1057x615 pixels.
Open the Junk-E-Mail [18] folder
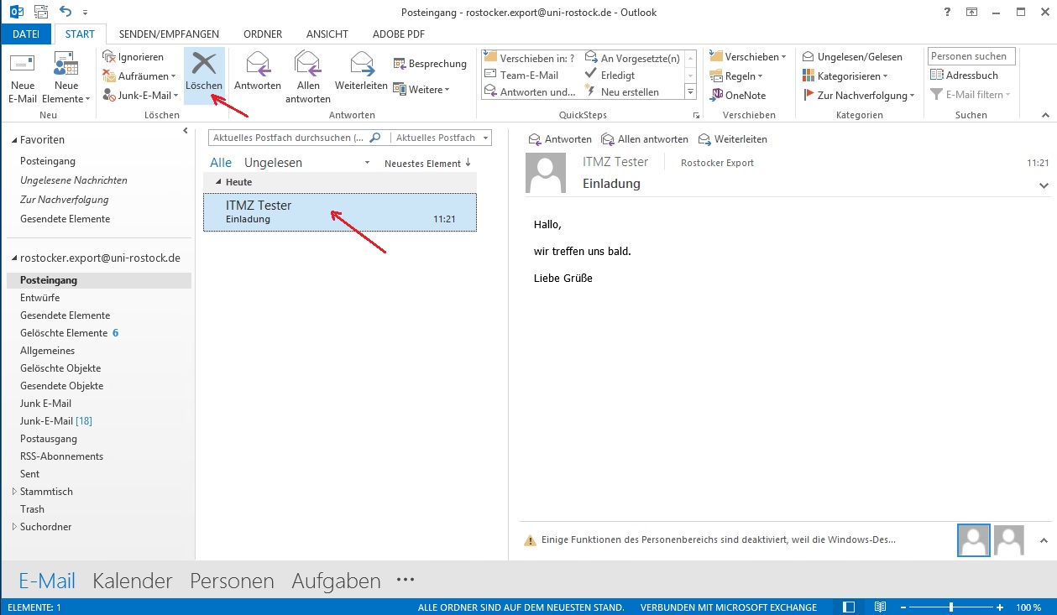click(x=56, y=421)
